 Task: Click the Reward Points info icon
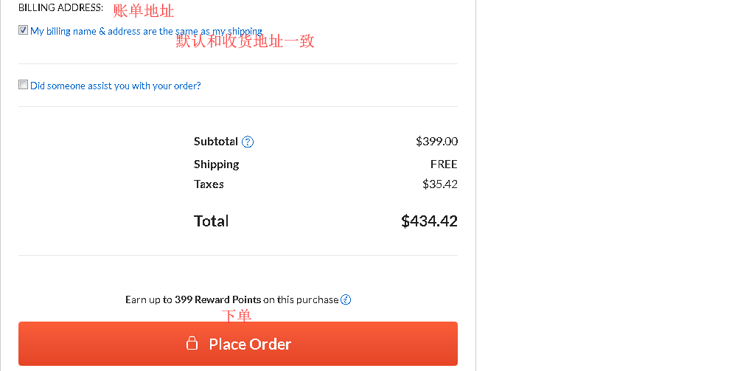pos(346,299)
